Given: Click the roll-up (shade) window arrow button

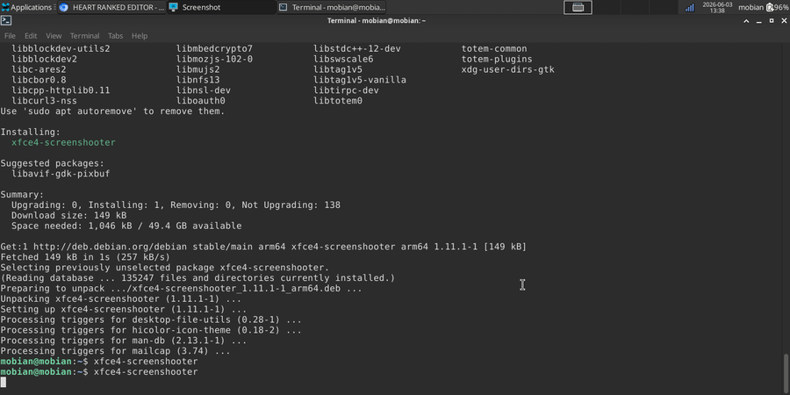Looking at the screenshot, I should pyautogui.click(x=747, y=21).
